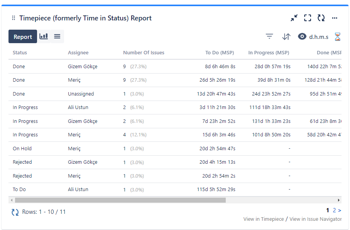Screen dimensions: 350x230
Task: Collapse the gadget using inward arrows icon
Action: 294,18
